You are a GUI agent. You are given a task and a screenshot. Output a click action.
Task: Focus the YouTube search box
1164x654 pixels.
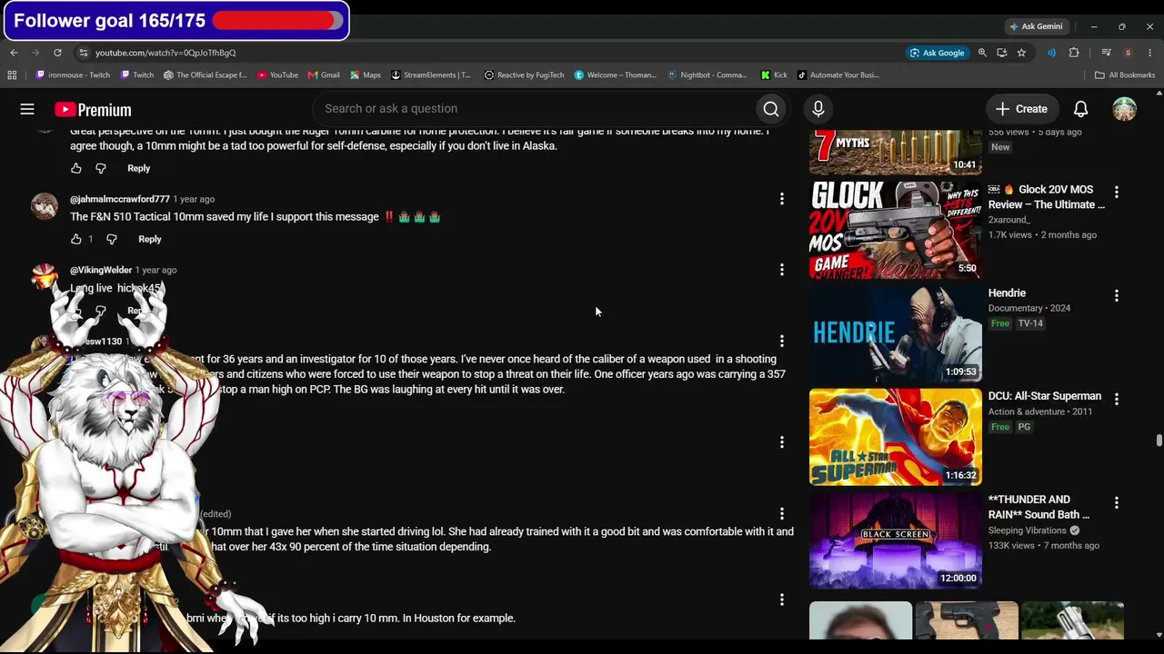point(537,109)
